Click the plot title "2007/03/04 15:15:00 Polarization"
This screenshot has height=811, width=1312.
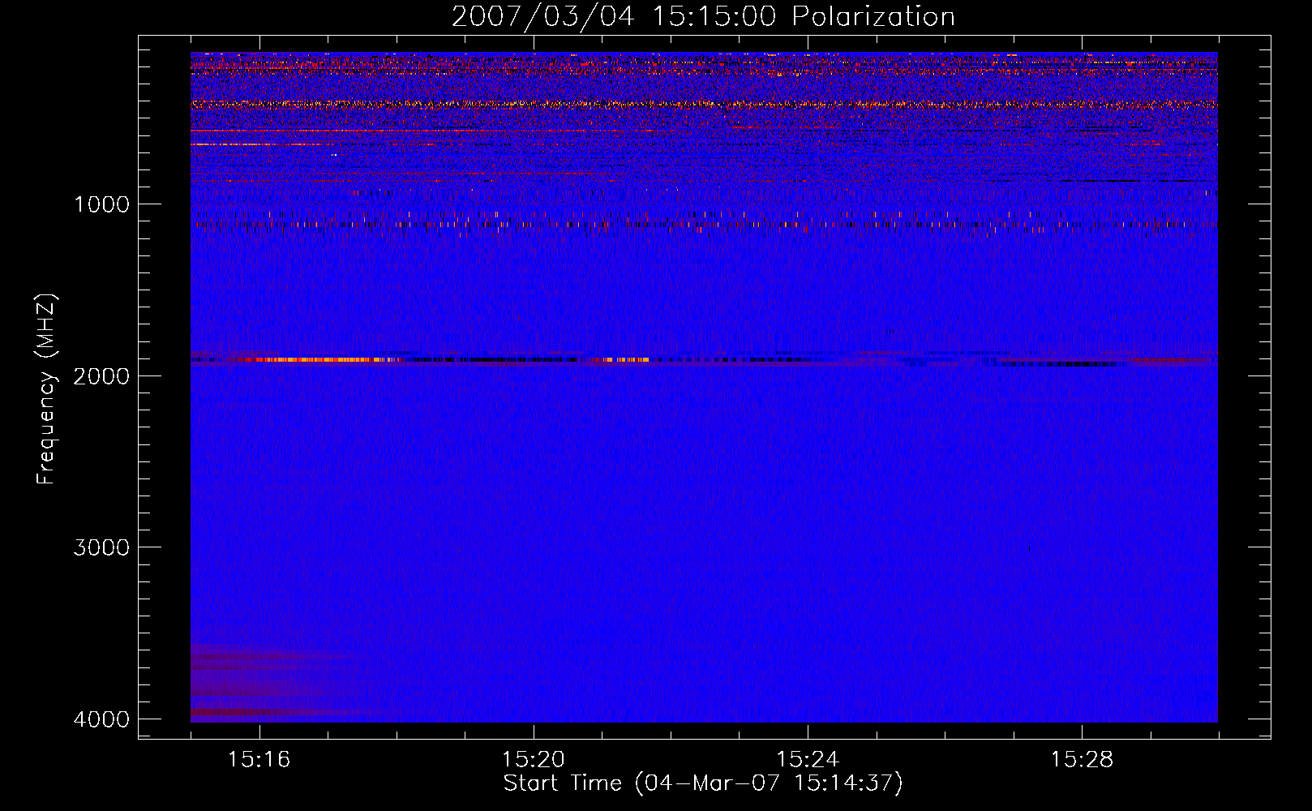point(703,17)
